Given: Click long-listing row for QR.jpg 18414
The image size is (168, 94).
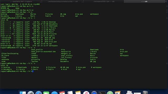Looking at the screenshot, I should (x=28, y=38).
